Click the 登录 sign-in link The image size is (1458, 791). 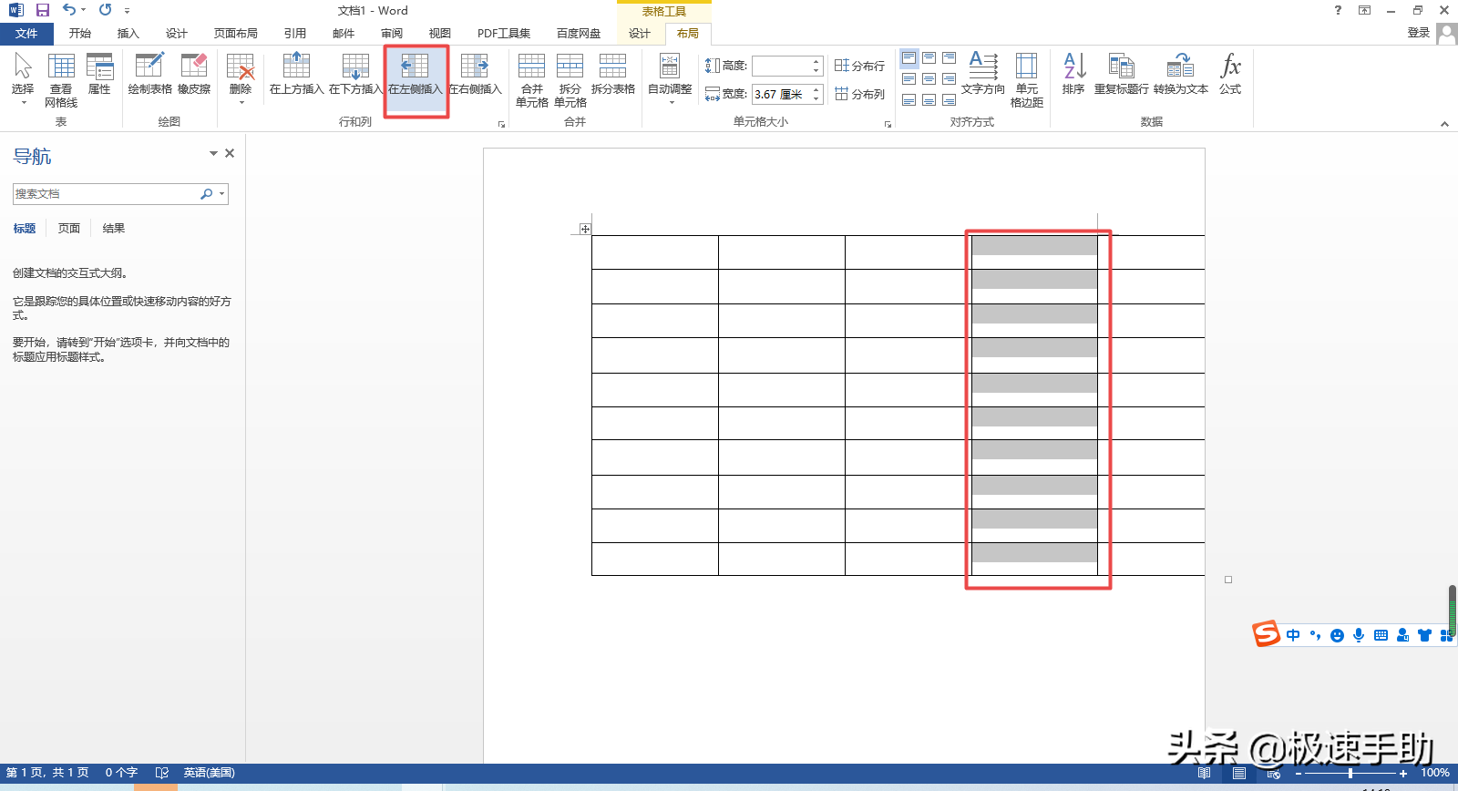tap(1418, 33)
